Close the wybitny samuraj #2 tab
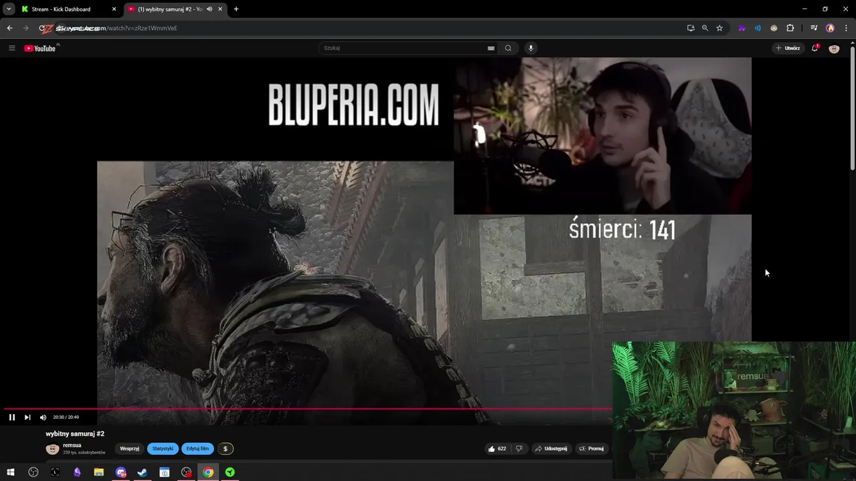856x481 pixels. point(220,9)
